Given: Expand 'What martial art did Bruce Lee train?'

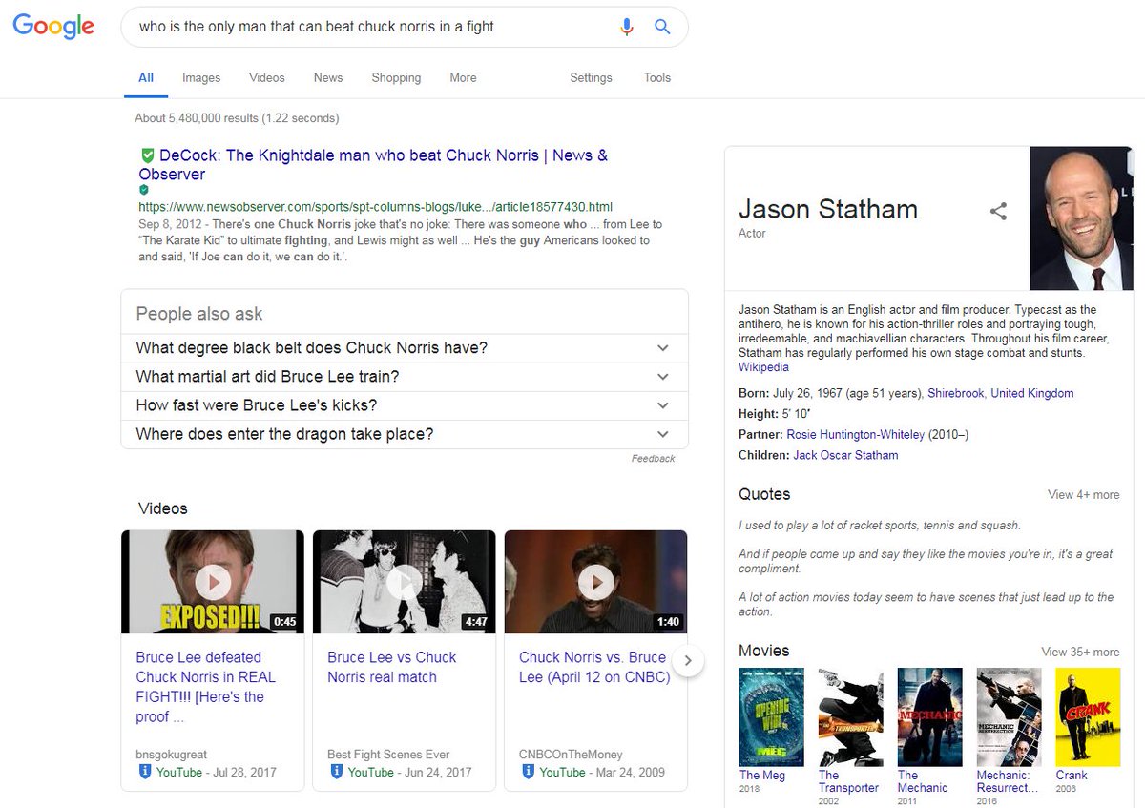Looking at the screenshot, I should coord(405,377).
